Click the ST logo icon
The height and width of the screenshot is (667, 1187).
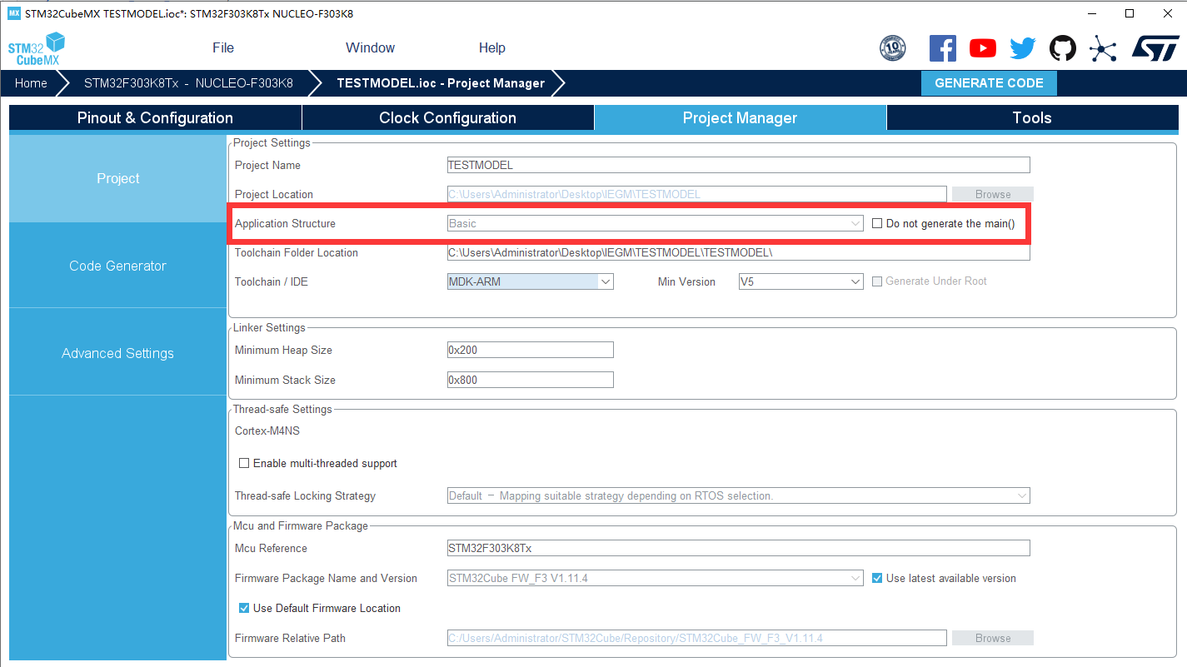point(1155,47)
